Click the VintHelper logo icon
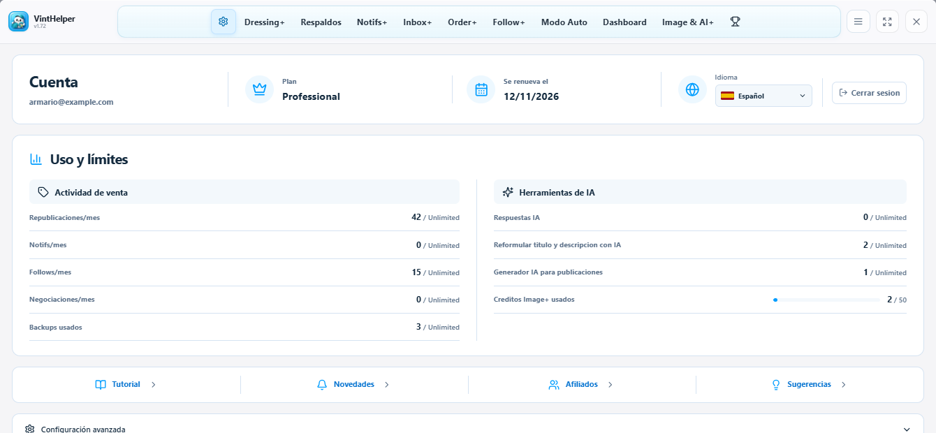Image resolution: width=936 pixels, height=433 pixels. [19, 22]
